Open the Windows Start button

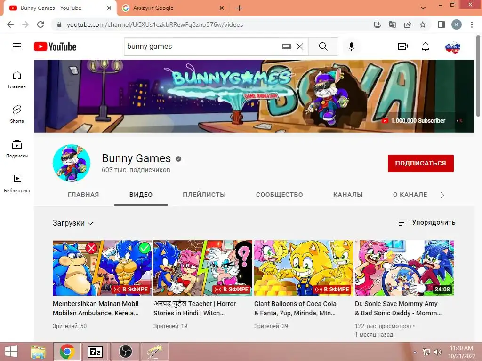(x=11, y=352)
